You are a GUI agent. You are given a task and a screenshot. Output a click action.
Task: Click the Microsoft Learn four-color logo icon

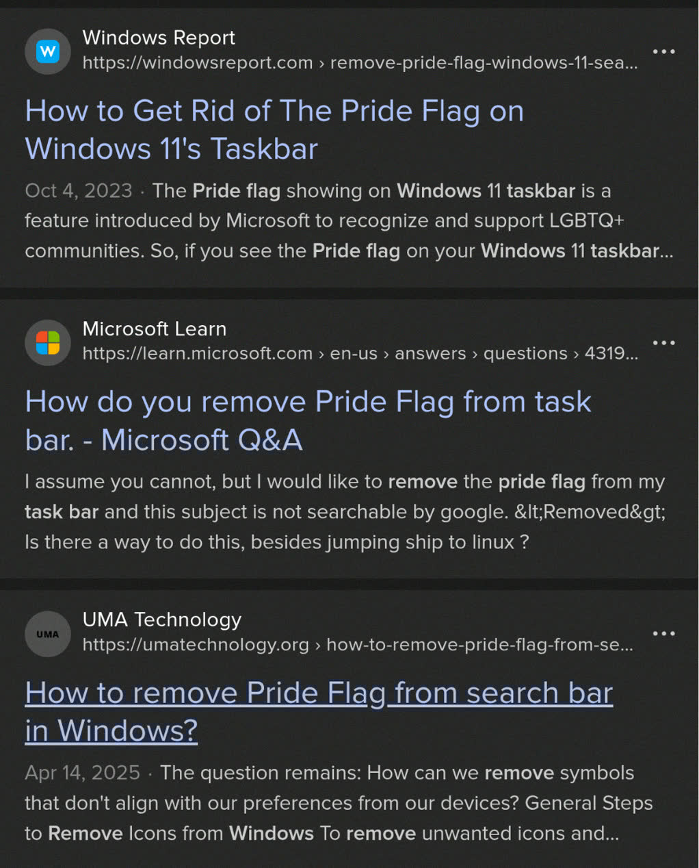48,342
